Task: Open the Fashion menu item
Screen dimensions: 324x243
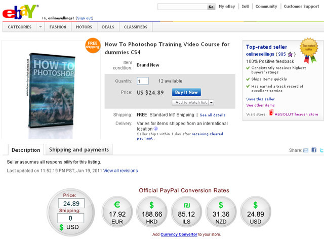Action: coord(58,27)
